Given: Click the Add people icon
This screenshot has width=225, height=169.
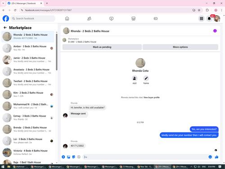Looking at the screenshot, I should (135, 78).
